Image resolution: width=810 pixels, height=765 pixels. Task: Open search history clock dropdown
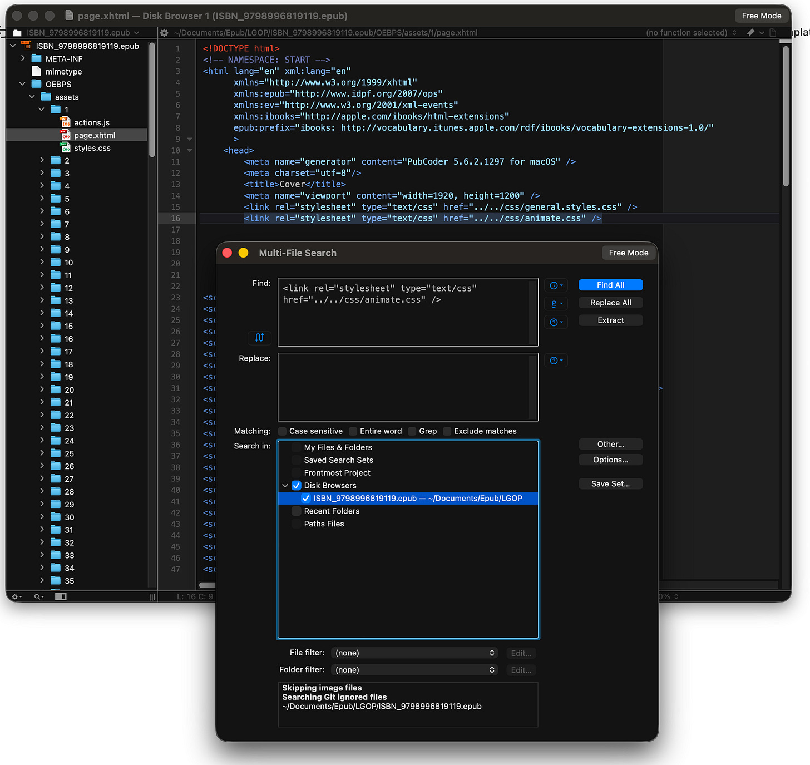(556, 285)
